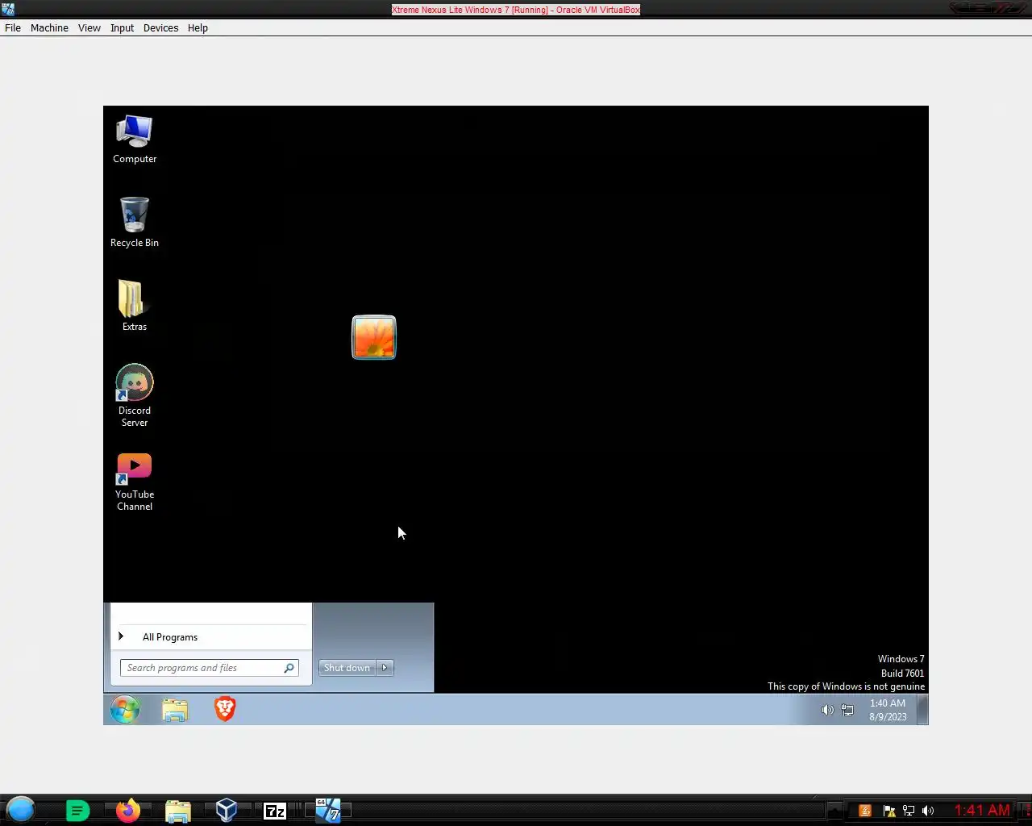Launch Brave browser from the VM taskbar
Image resolution: width=1032 pixels, height=826 pixels.
(225, 709)
